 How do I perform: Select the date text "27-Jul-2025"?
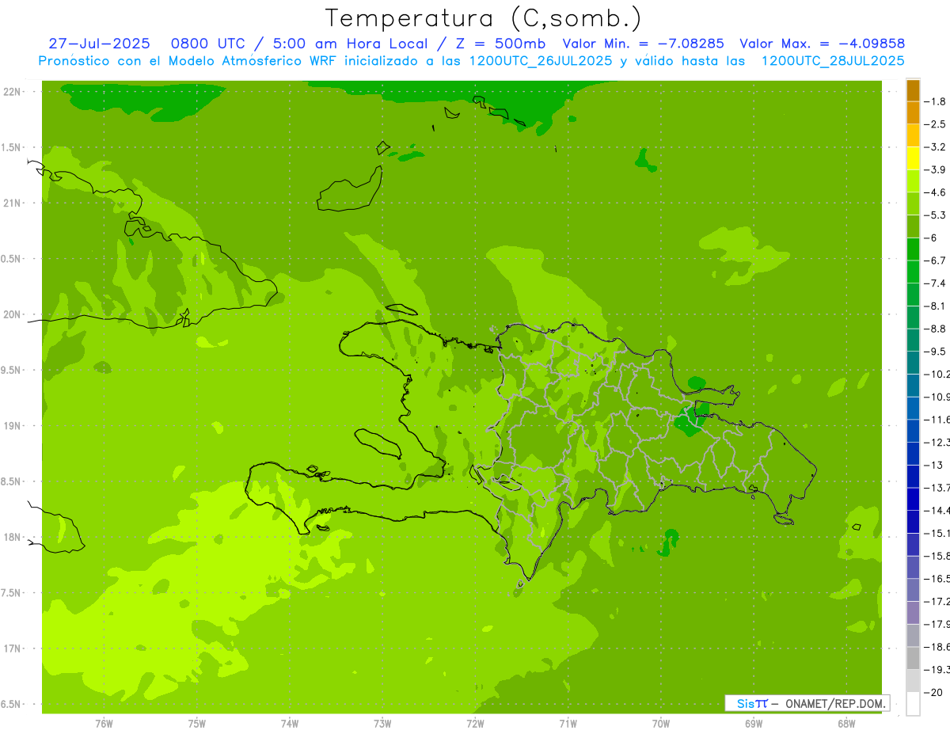tap(99, 44)
